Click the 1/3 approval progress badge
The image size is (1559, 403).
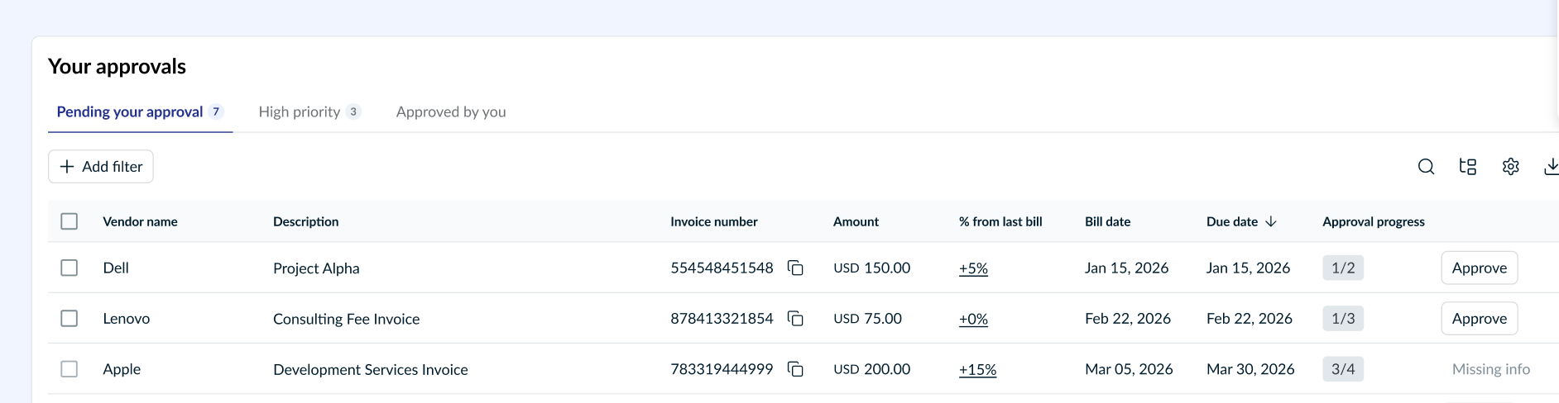(x=1343, y=319)
